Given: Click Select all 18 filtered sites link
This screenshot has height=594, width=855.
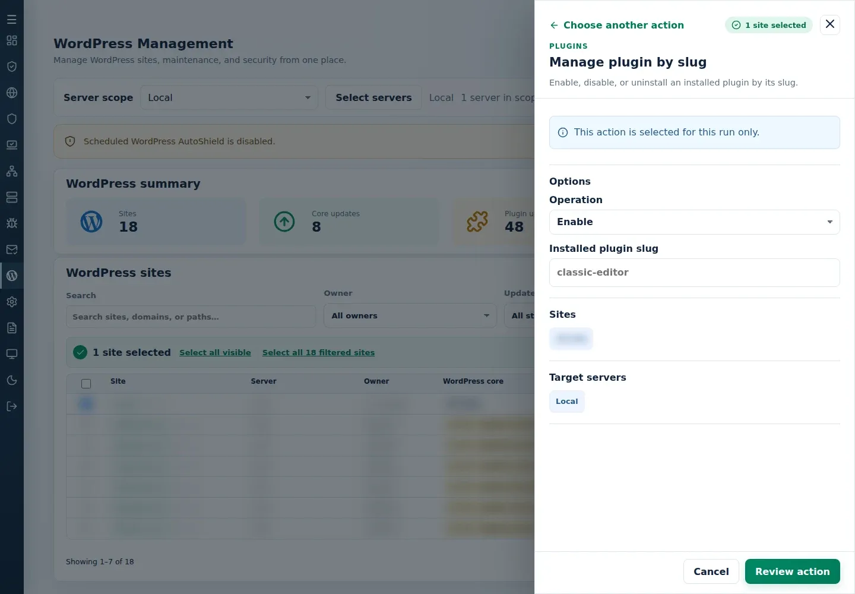Looking at the screenshot, I should coord(318,352).
